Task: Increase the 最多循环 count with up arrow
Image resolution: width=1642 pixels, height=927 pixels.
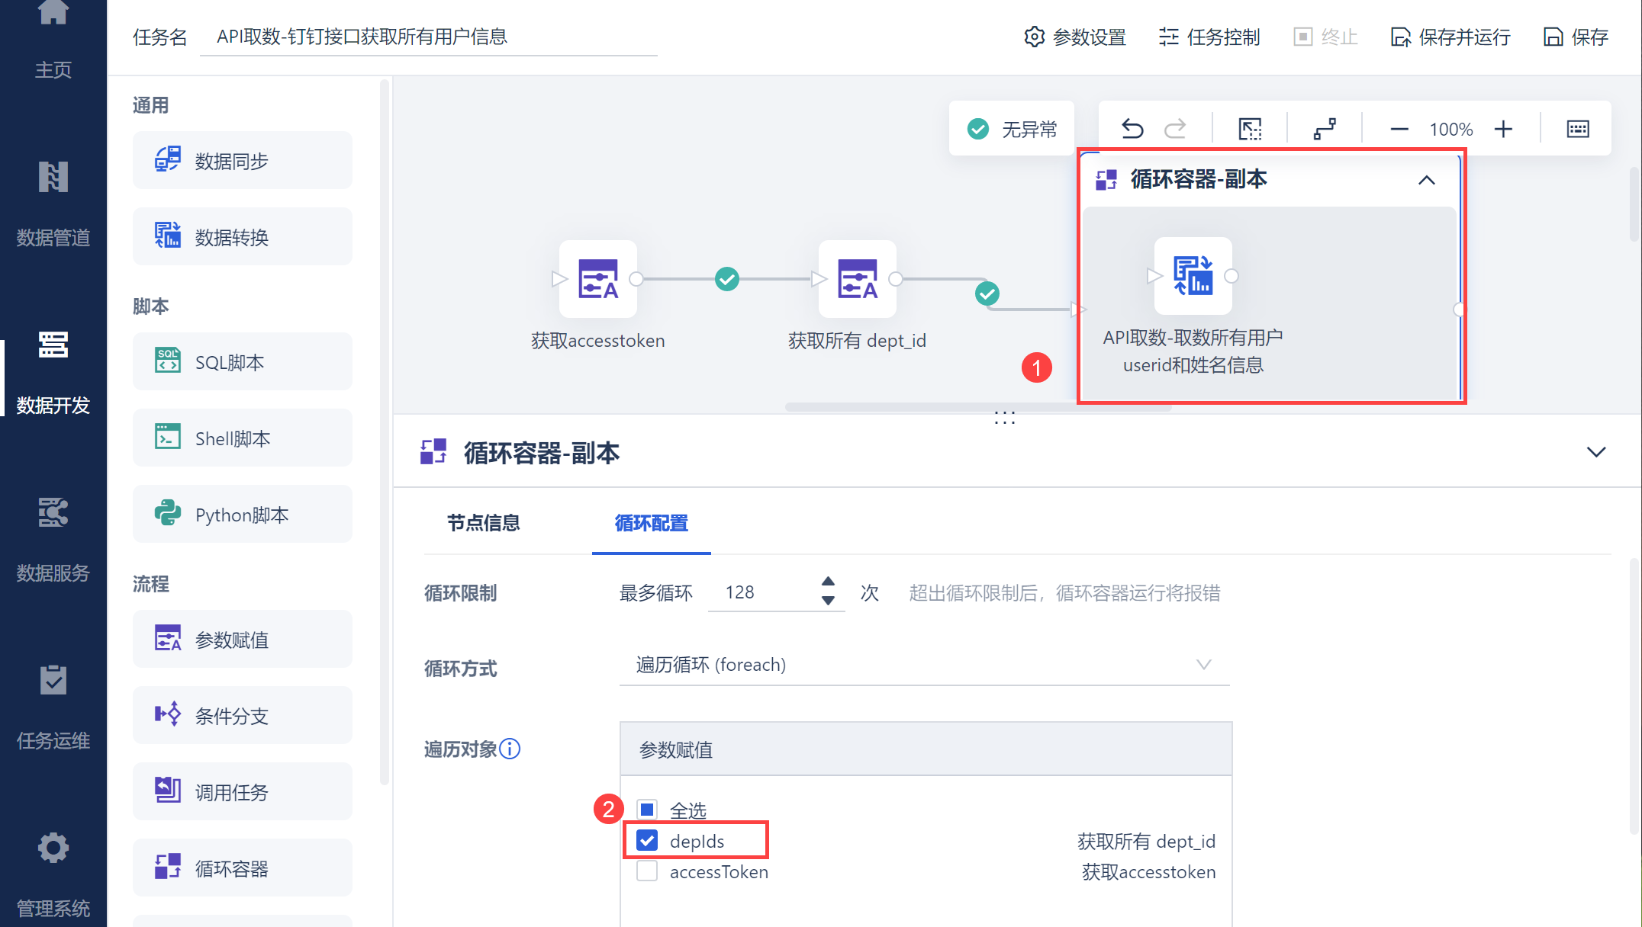Action: coord(828,582)
